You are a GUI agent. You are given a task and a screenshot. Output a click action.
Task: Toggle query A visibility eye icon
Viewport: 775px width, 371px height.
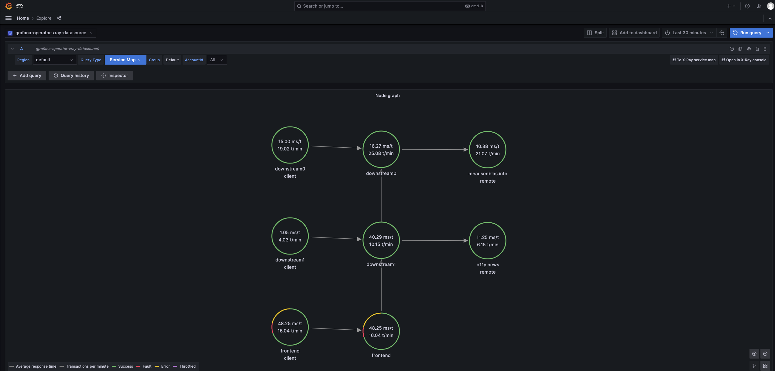749,49
